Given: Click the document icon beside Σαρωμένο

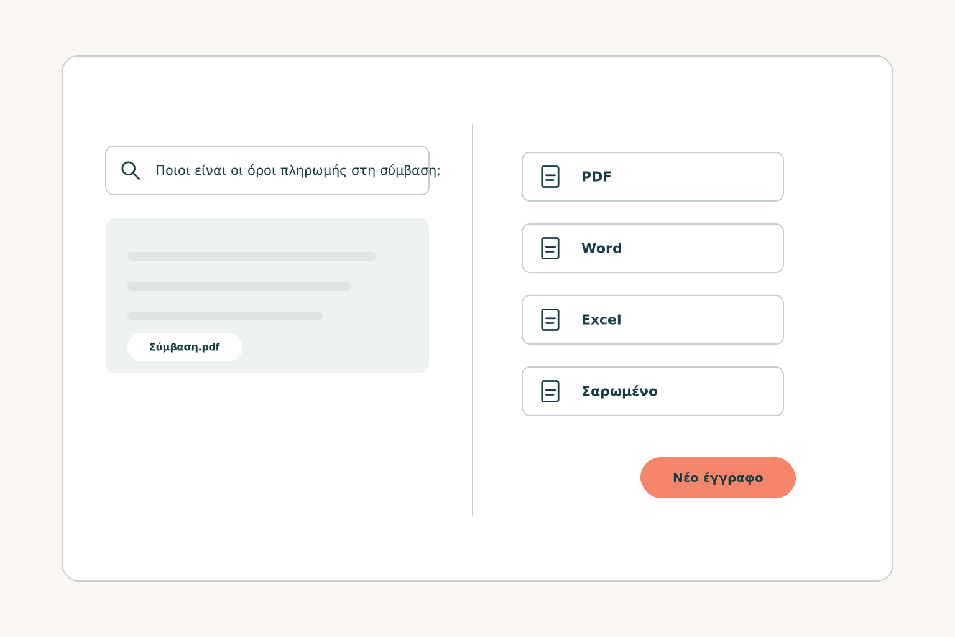Looking at the screenshot, I should tap(550, 391).
